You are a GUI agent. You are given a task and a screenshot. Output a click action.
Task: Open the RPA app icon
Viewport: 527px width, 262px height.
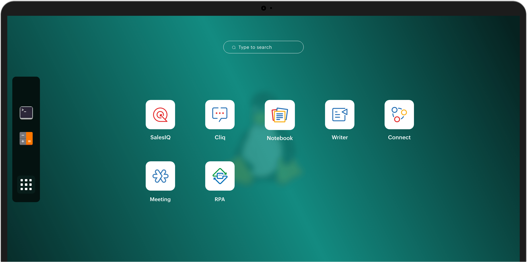click(220, 176)
